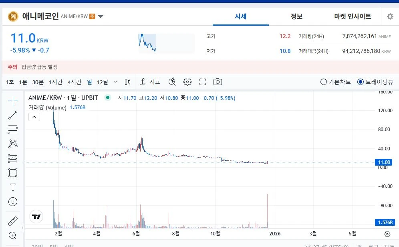Click the 애니메코인 coin name heading
The width and height of the screenshot is (399, 247).
40,16
